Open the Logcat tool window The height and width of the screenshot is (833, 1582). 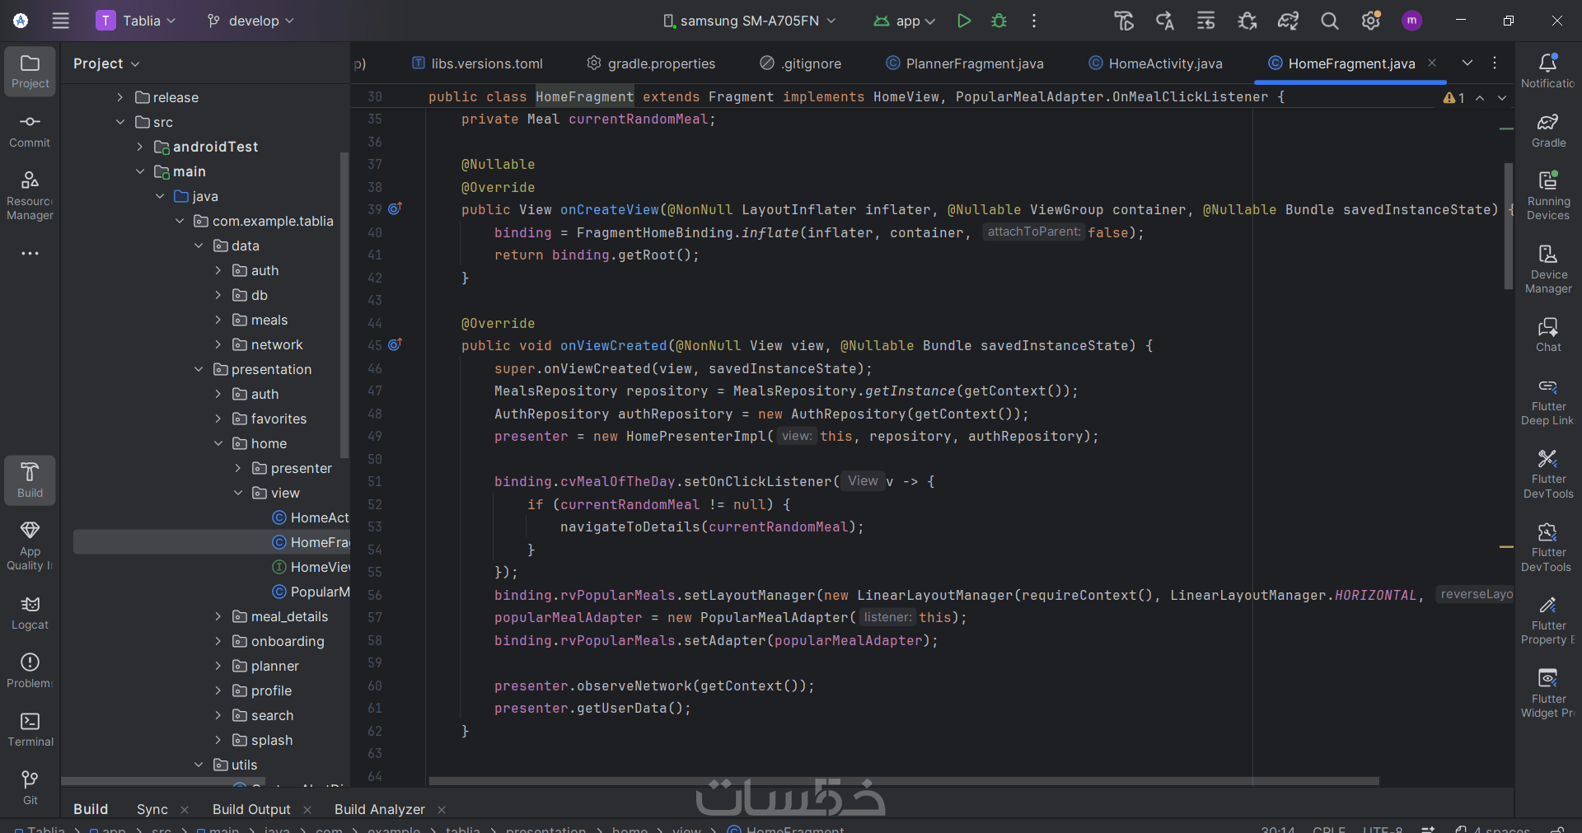click(x=30, y=613)
